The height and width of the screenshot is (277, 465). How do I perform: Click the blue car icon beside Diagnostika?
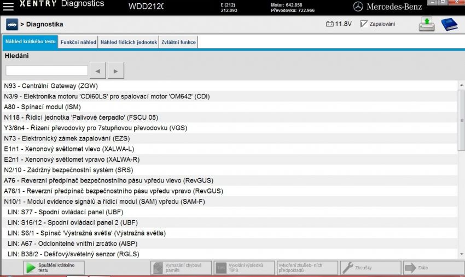coord(12,25)
